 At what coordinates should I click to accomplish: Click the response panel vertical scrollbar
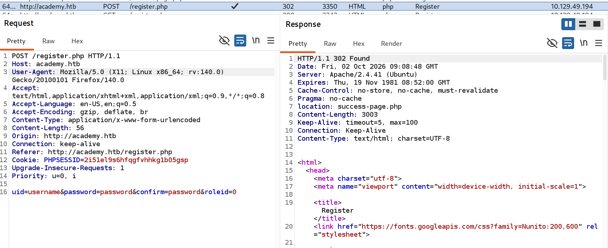(605, 67)
